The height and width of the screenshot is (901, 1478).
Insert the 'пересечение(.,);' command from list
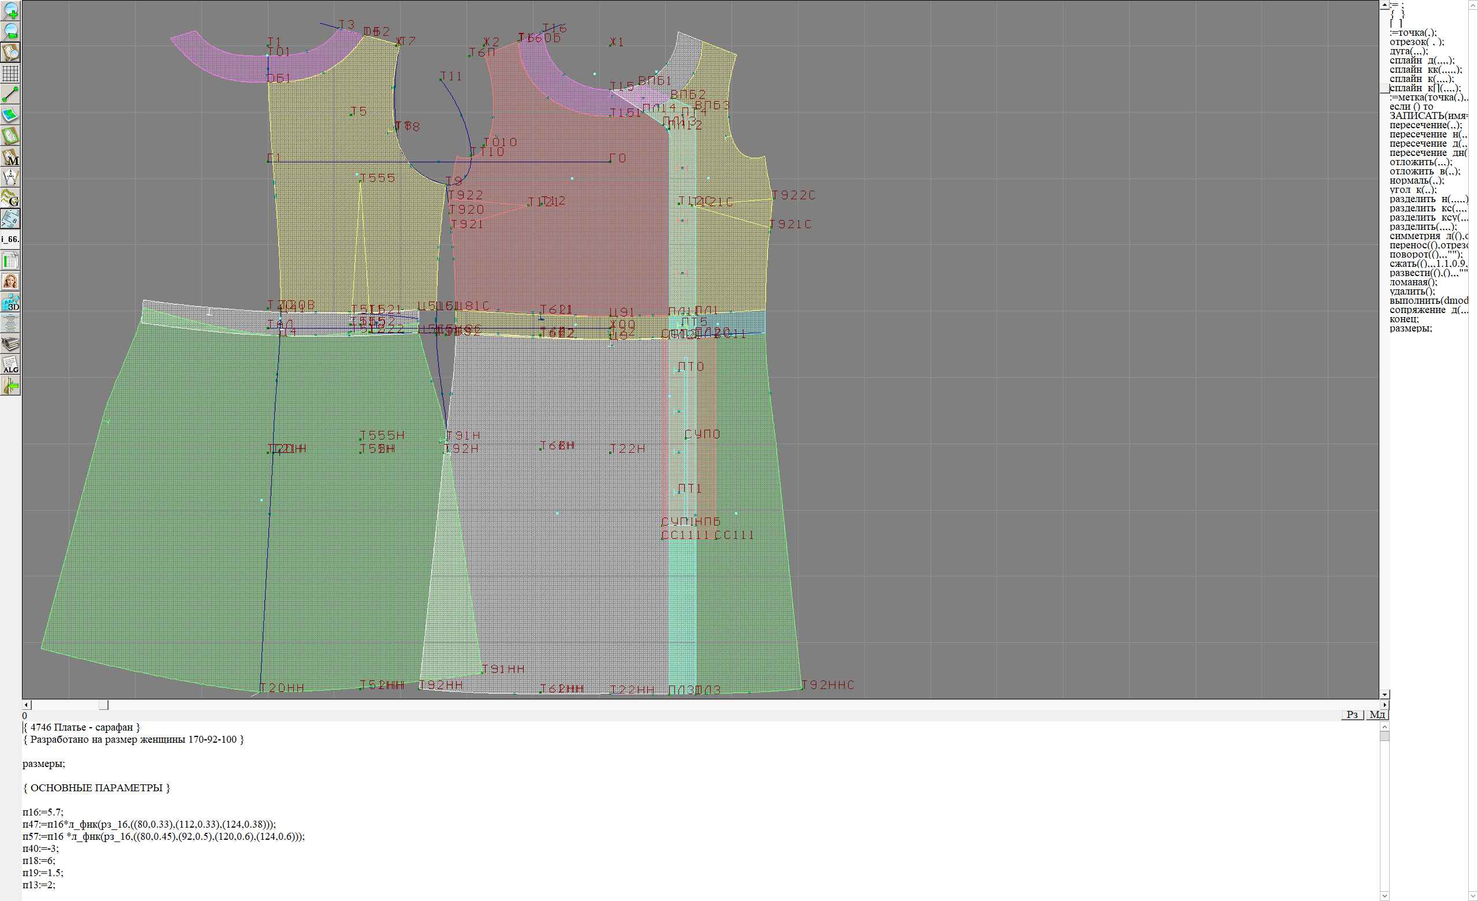click(x=1425, y=125)
